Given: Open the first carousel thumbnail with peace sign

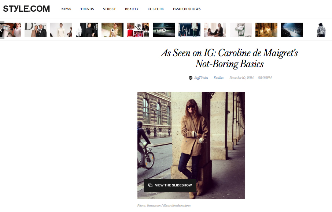Looking at the screenshot, I should [x=13, y=30].
